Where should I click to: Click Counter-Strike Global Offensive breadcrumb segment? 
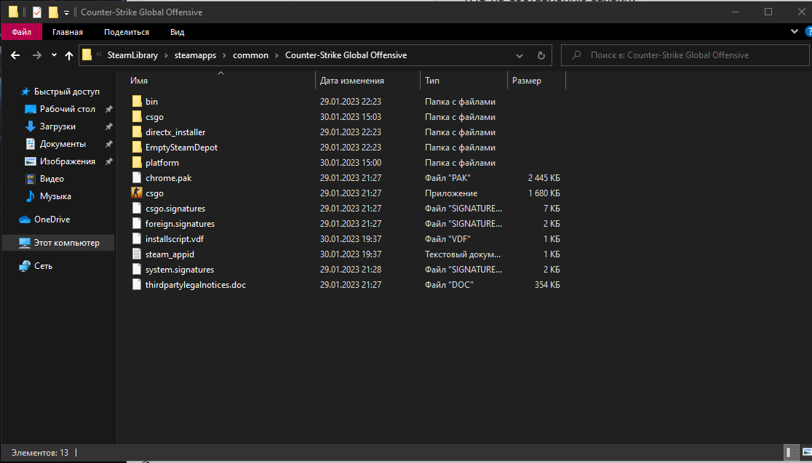(x=346, y=55)
